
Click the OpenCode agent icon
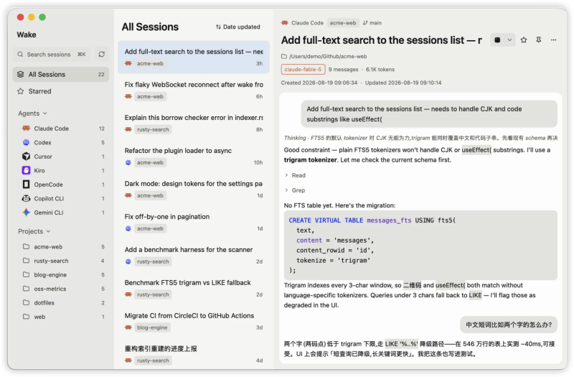click(x=26, y=185)
